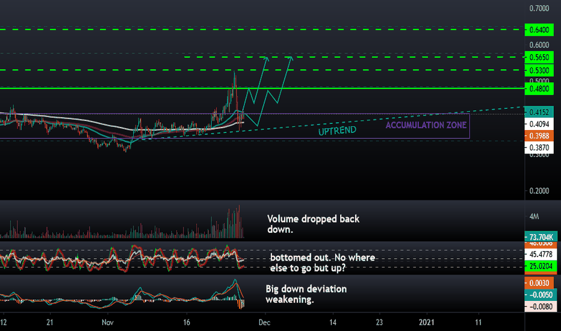The height and width of the screenshot is (331, 561).
Task: Click the 2021 date on time axis
Action: 427,323
